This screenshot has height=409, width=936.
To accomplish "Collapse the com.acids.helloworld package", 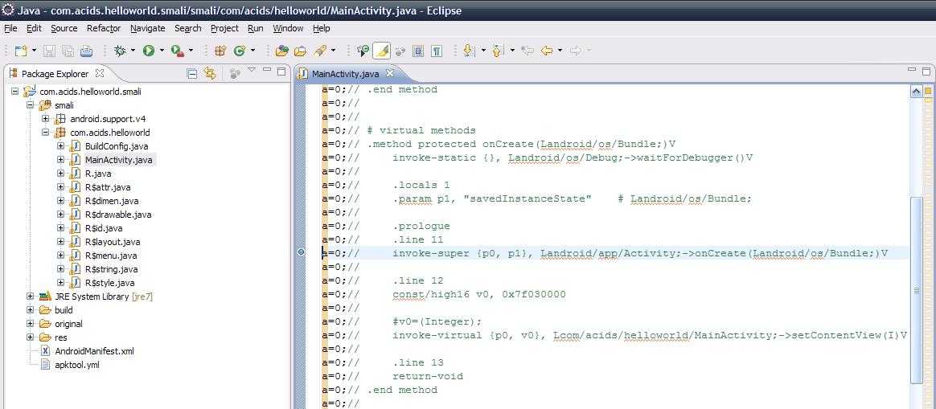I will coord(45,133).
